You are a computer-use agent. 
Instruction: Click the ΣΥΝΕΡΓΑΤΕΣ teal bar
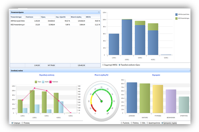(184, 105)
